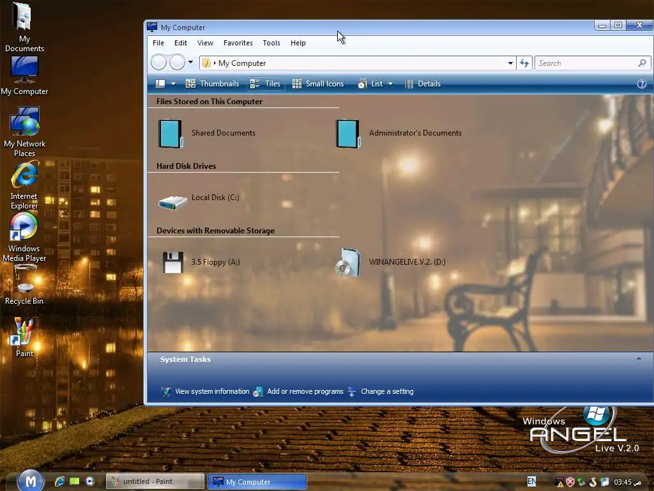This screenshot has height=491, width=654.
Task: Open the File menu
Action: (158, 43)
